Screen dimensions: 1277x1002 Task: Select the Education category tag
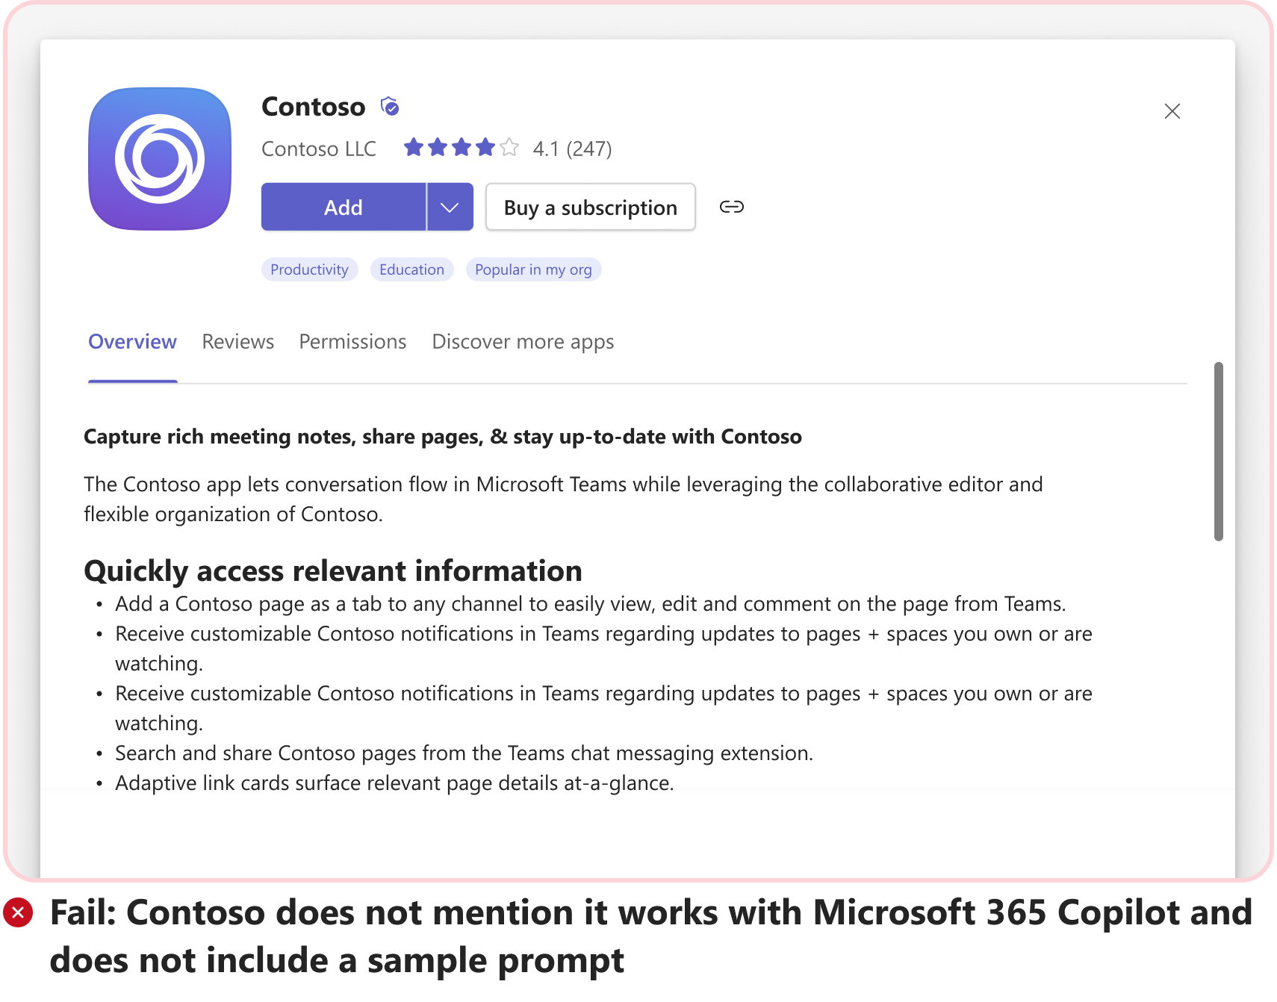coord(411,270)
